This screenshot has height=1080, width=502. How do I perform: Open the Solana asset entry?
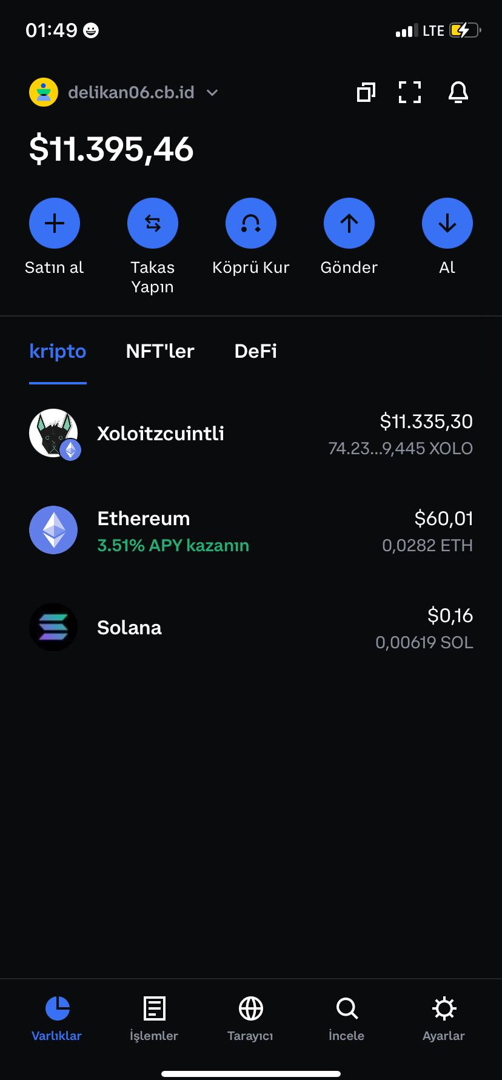[x=251, y=628]
